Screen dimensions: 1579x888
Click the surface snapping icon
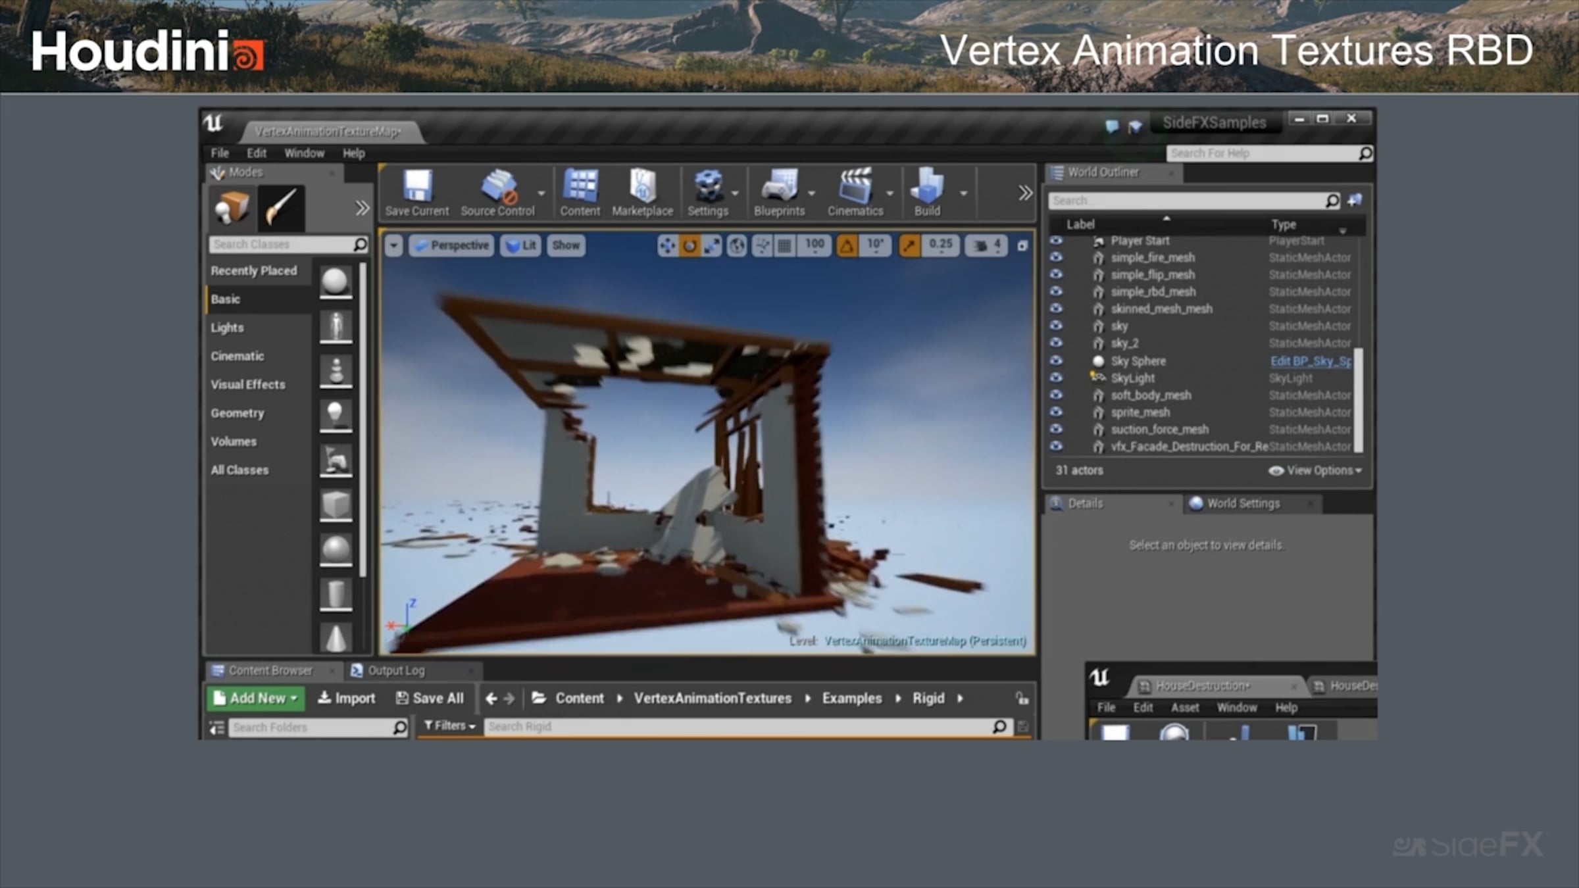coord(763,245)
